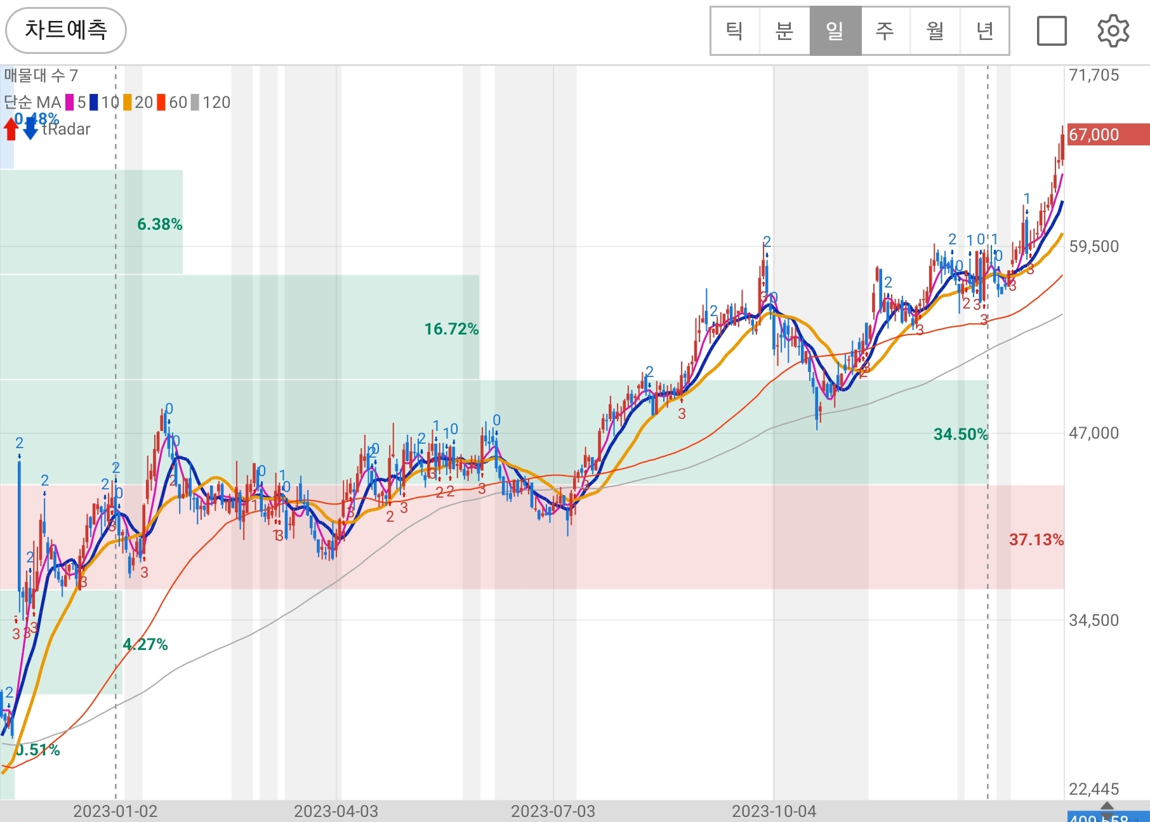Viewport: 1150px width, 822px height.
Task: Click the 매물대 수 7 indicator label
Action: 41,76
